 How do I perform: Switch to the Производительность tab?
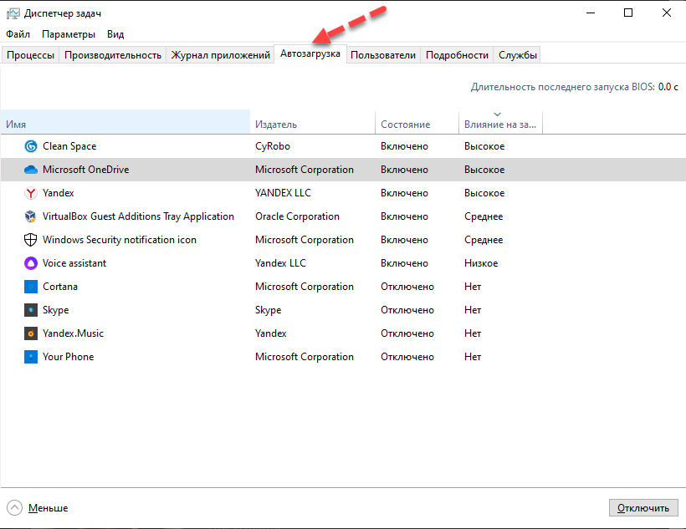pyautogui.click(x=113, y=55)
